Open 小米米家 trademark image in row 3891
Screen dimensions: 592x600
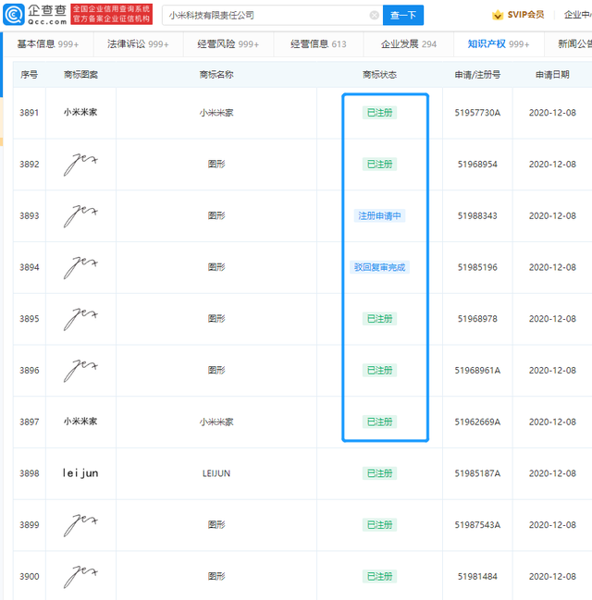click(80, 113)
